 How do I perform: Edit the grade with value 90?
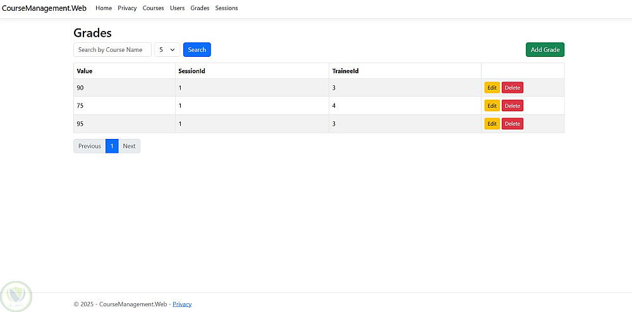[x=492, y=88]
